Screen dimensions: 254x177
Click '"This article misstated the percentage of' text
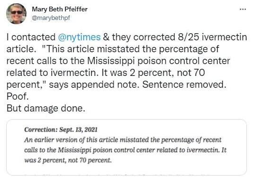[x=131, y=49]
